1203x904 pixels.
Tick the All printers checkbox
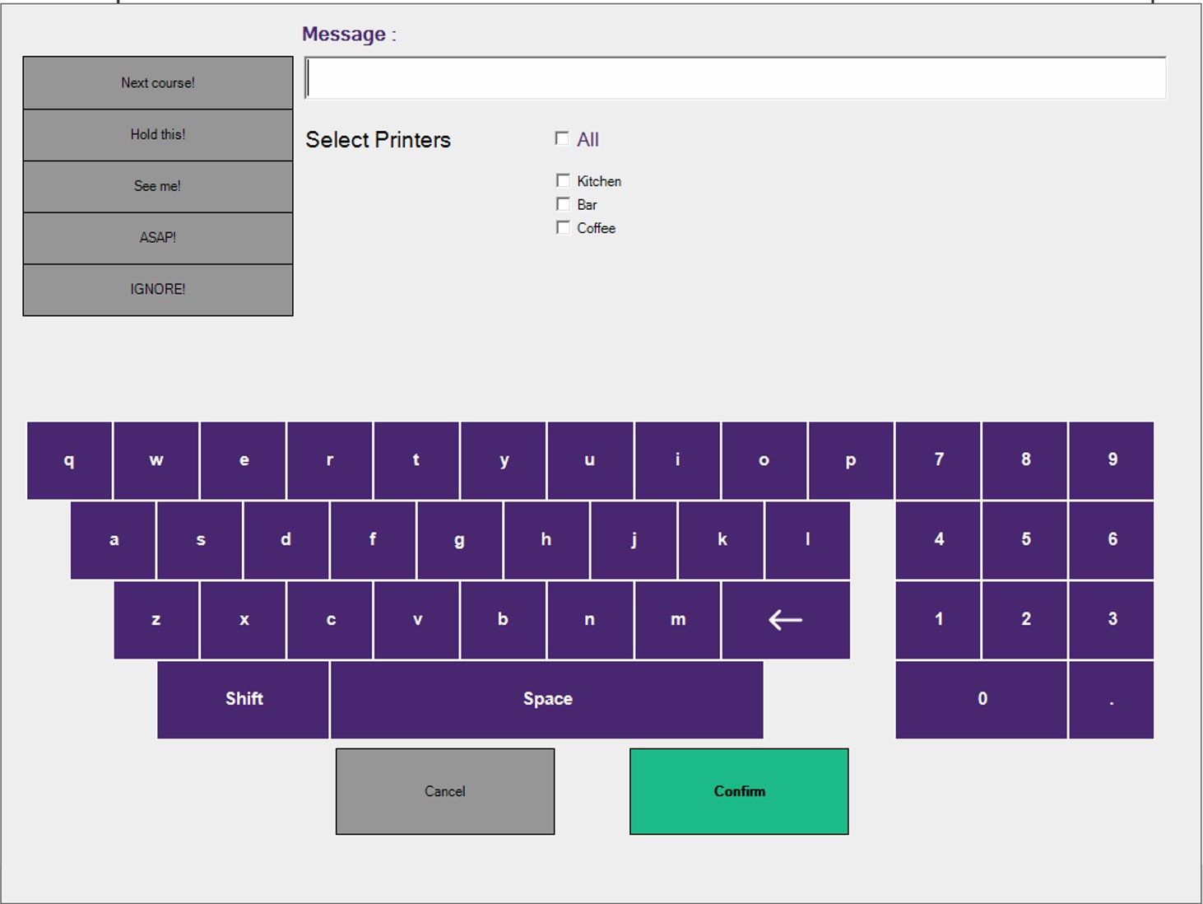coord(562,138)
